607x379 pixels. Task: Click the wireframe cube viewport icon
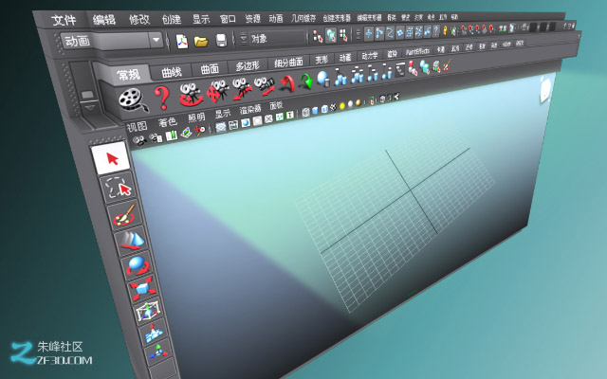[305, 112]
